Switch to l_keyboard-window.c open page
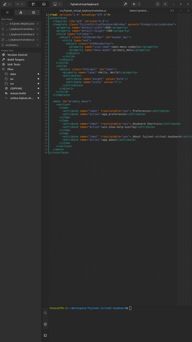192x342 pixels. [x=20, y=29]
